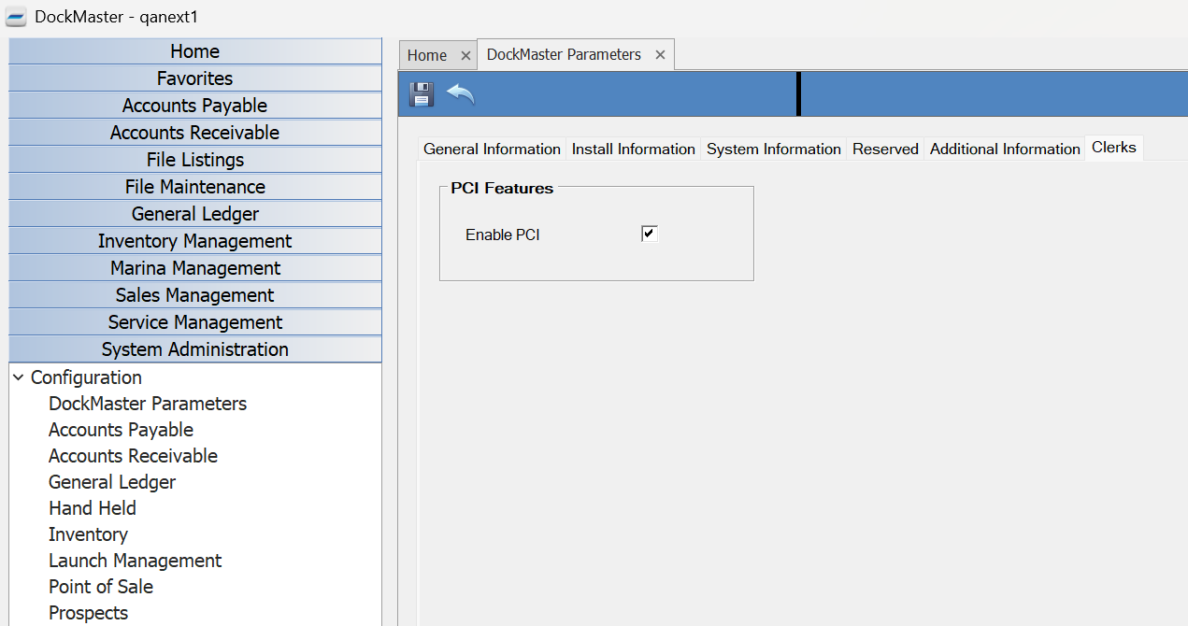1188x626 pixels.
Task: Go to the Reserved tab
Action: (885, 149)
